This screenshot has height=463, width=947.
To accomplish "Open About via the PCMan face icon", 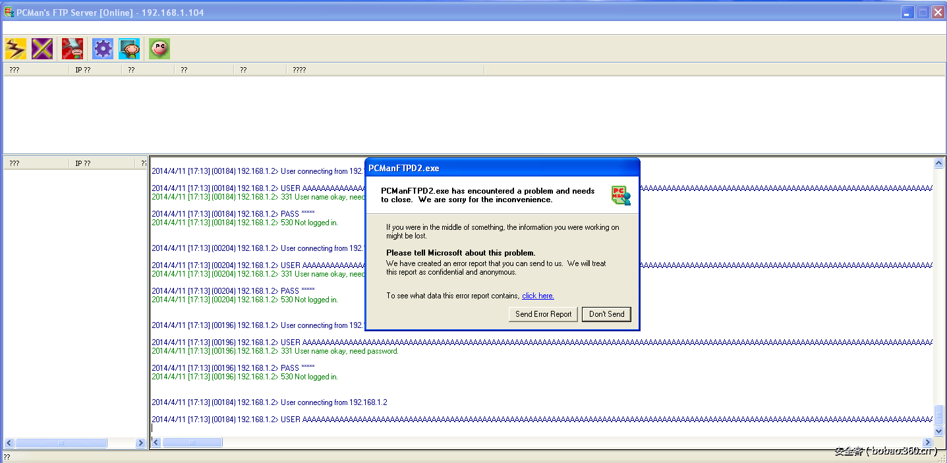I will [159, 48].
